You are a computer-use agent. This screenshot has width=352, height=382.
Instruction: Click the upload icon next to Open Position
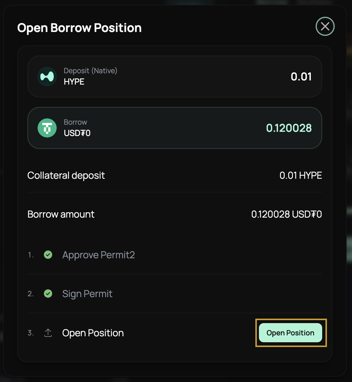point(48,332)
